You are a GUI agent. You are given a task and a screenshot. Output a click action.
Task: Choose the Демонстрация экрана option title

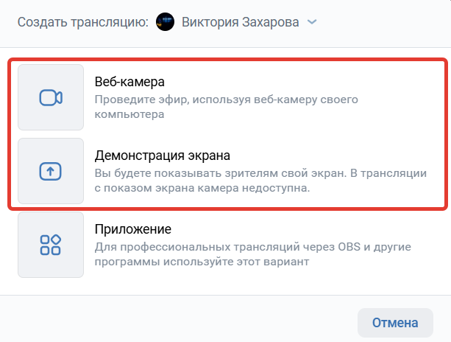tap(162, 156)
